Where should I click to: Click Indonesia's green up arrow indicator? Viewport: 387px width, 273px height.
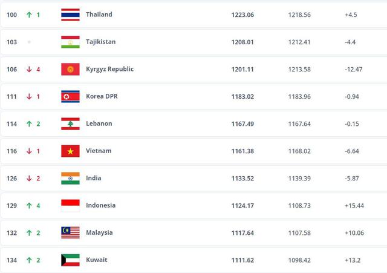(x=28, y=205)
